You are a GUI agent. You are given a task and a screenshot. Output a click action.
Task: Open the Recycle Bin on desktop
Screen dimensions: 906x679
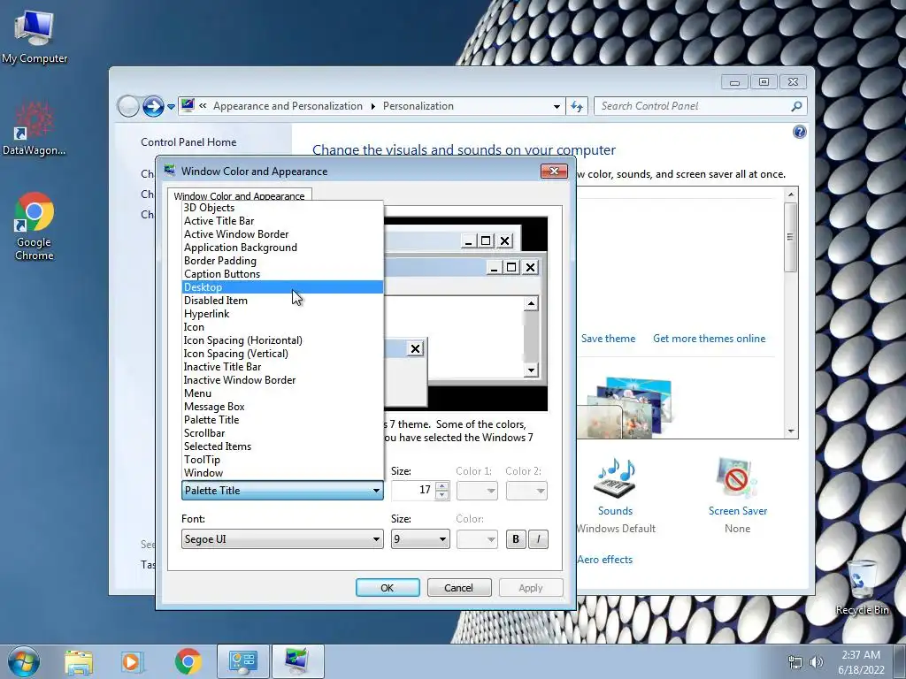click(862, 587)
